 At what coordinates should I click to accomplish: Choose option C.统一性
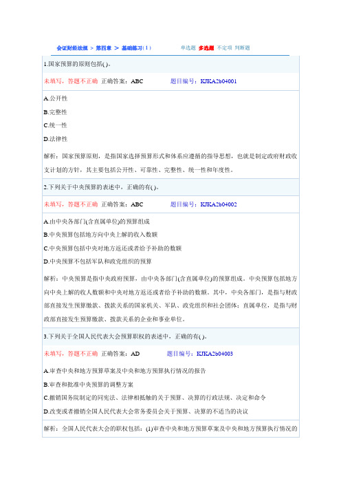[56, 125]
